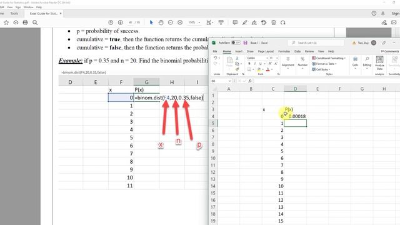Apply the red font color in Excel
Screen dimensions: 400x225
[x=268, y=69]
